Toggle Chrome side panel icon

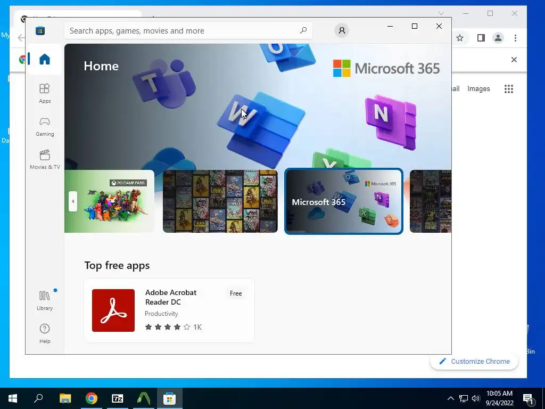click(481, 38)
